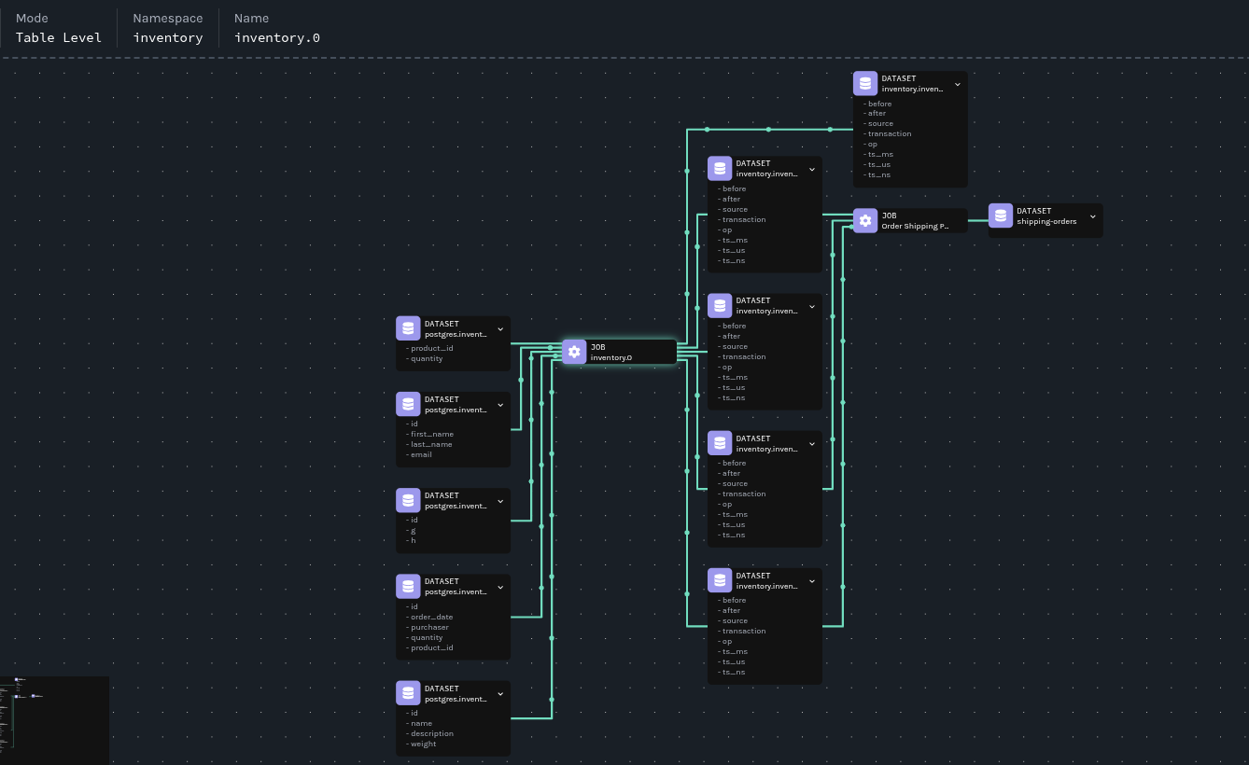The height and width of the screenshot is (765, 1249).
Task: Click the database icon on the bottom-right inventory dataset
Action: click(720, 579)
